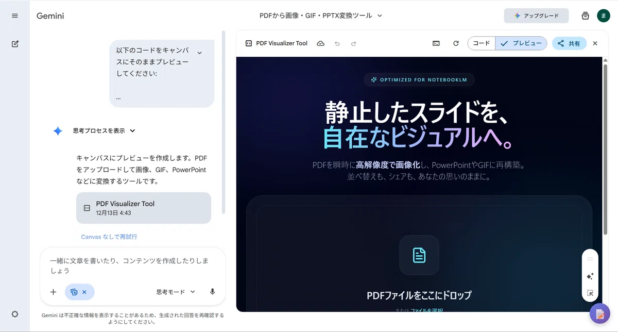618x332 pixels.
Task: Click the cloud save status icon
Action: coord(320,43)
